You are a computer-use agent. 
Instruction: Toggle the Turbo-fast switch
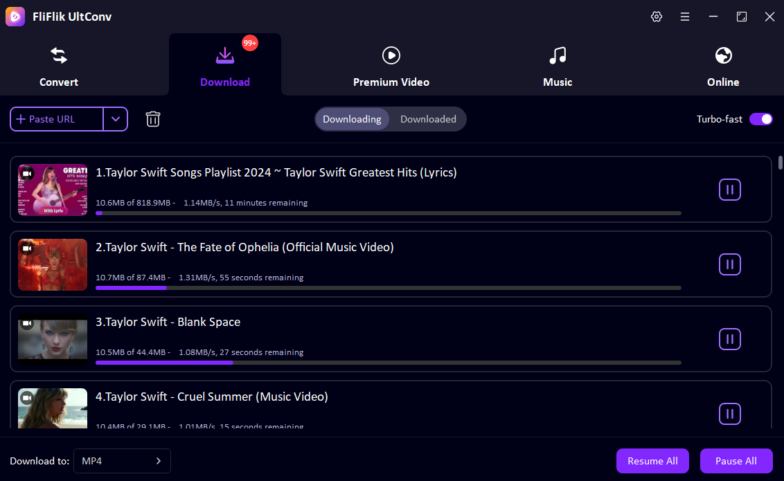pyautogui.click(x=761, y=119)
